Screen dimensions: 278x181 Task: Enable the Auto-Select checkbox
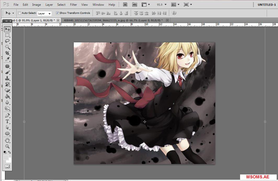[20, 13]
